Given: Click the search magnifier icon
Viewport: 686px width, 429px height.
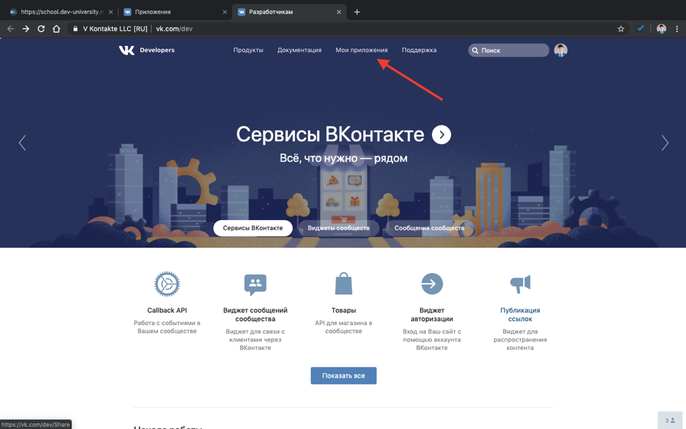Looking at the screenshot, I should tap(475, 50).
